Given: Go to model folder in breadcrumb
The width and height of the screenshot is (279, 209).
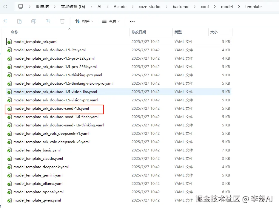Looking at the screenshot, I should 227,7.
